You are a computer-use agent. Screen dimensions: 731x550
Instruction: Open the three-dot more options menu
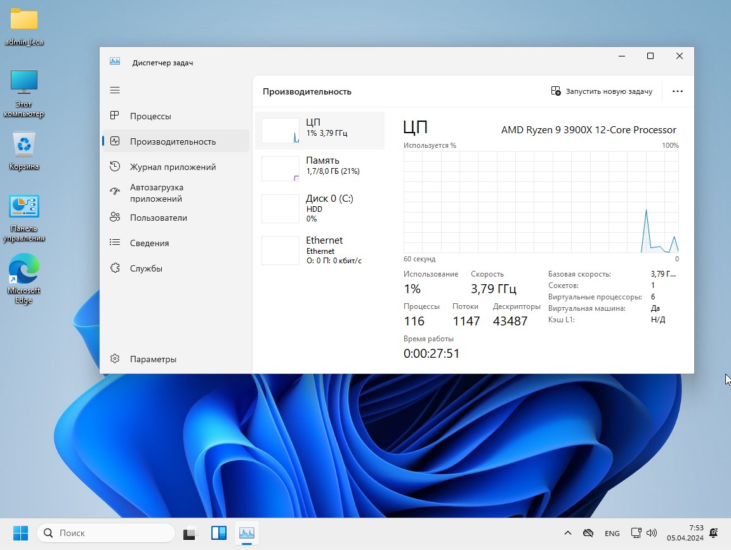(x=678, y=91)
